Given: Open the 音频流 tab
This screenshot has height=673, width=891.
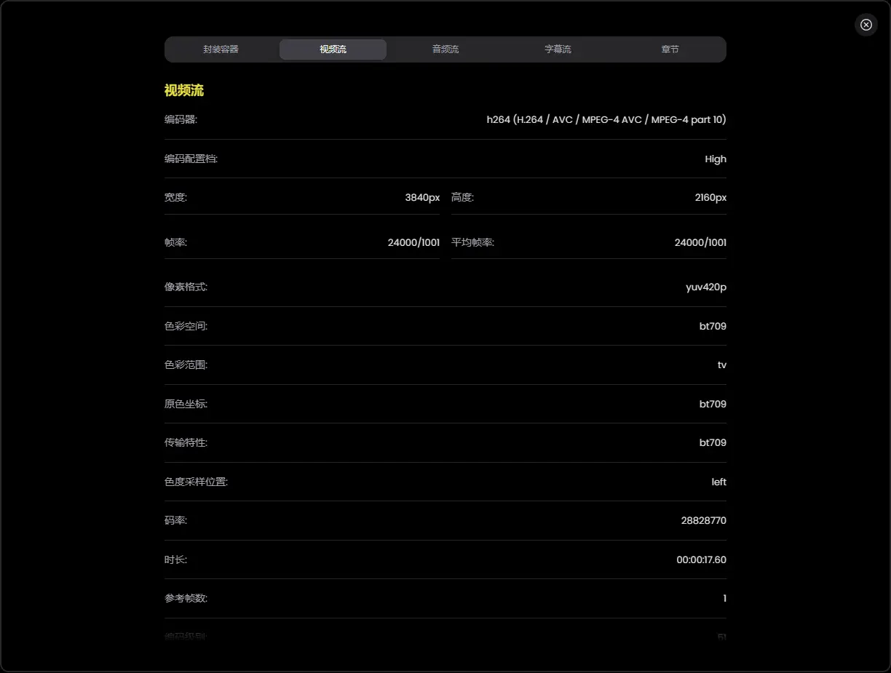Looking at the screenshot, I should pos(445,49).
